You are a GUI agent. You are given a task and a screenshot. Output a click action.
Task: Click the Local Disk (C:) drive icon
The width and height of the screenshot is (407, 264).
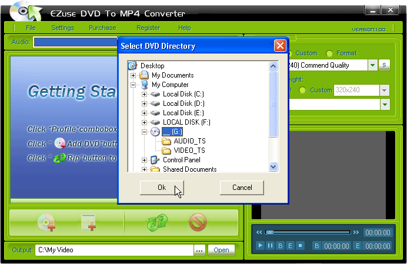pos(155,94)
